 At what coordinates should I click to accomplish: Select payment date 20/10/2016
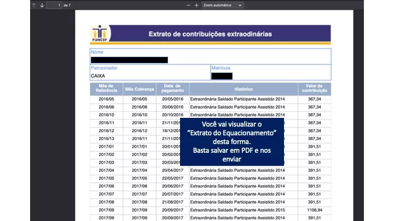172,115
